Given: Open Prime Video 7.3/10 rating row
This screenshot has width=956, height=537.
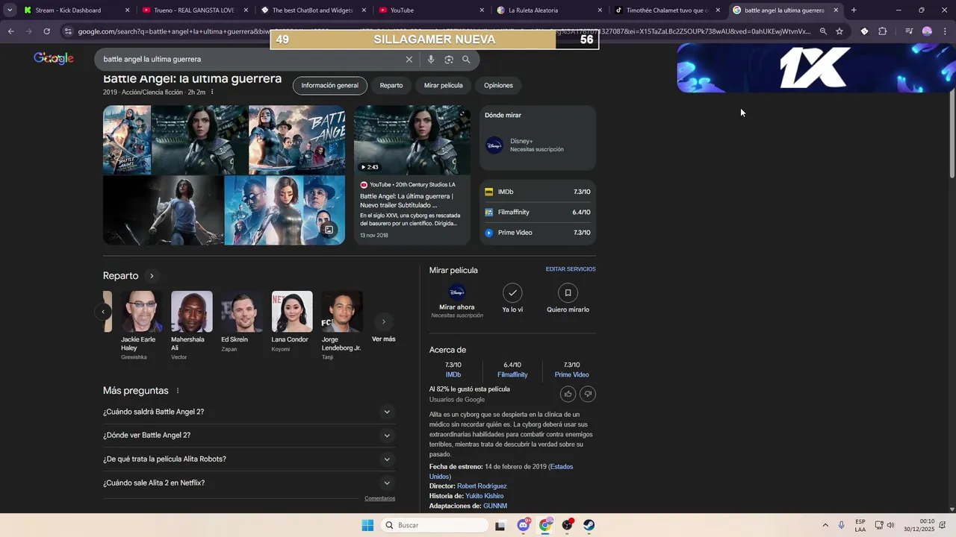Looking at the screenshot, I should click(x=538, y=233).
